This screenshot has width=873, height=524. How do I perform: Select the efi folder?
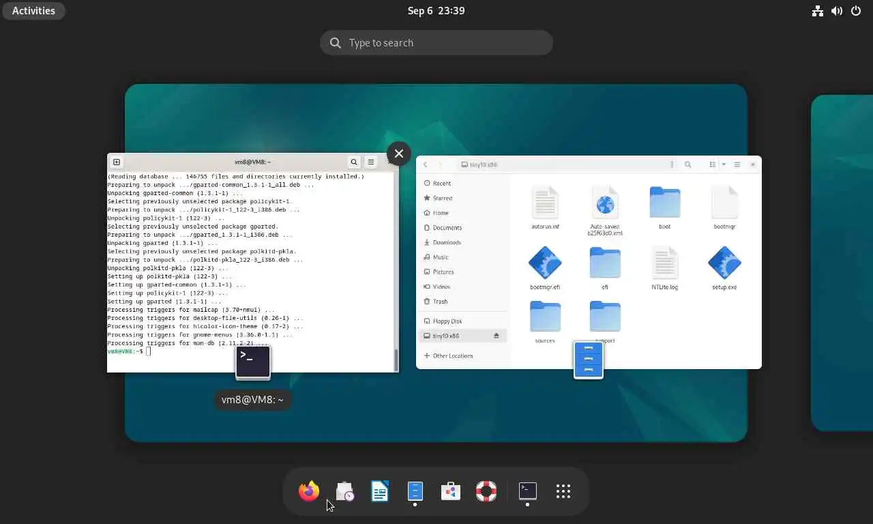(605, 268)
